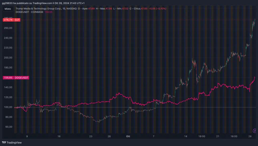The width and height of the screenshot is (258, 146).
Task: Click the 260,00 price axis label
Action: [x=8, y=28]
